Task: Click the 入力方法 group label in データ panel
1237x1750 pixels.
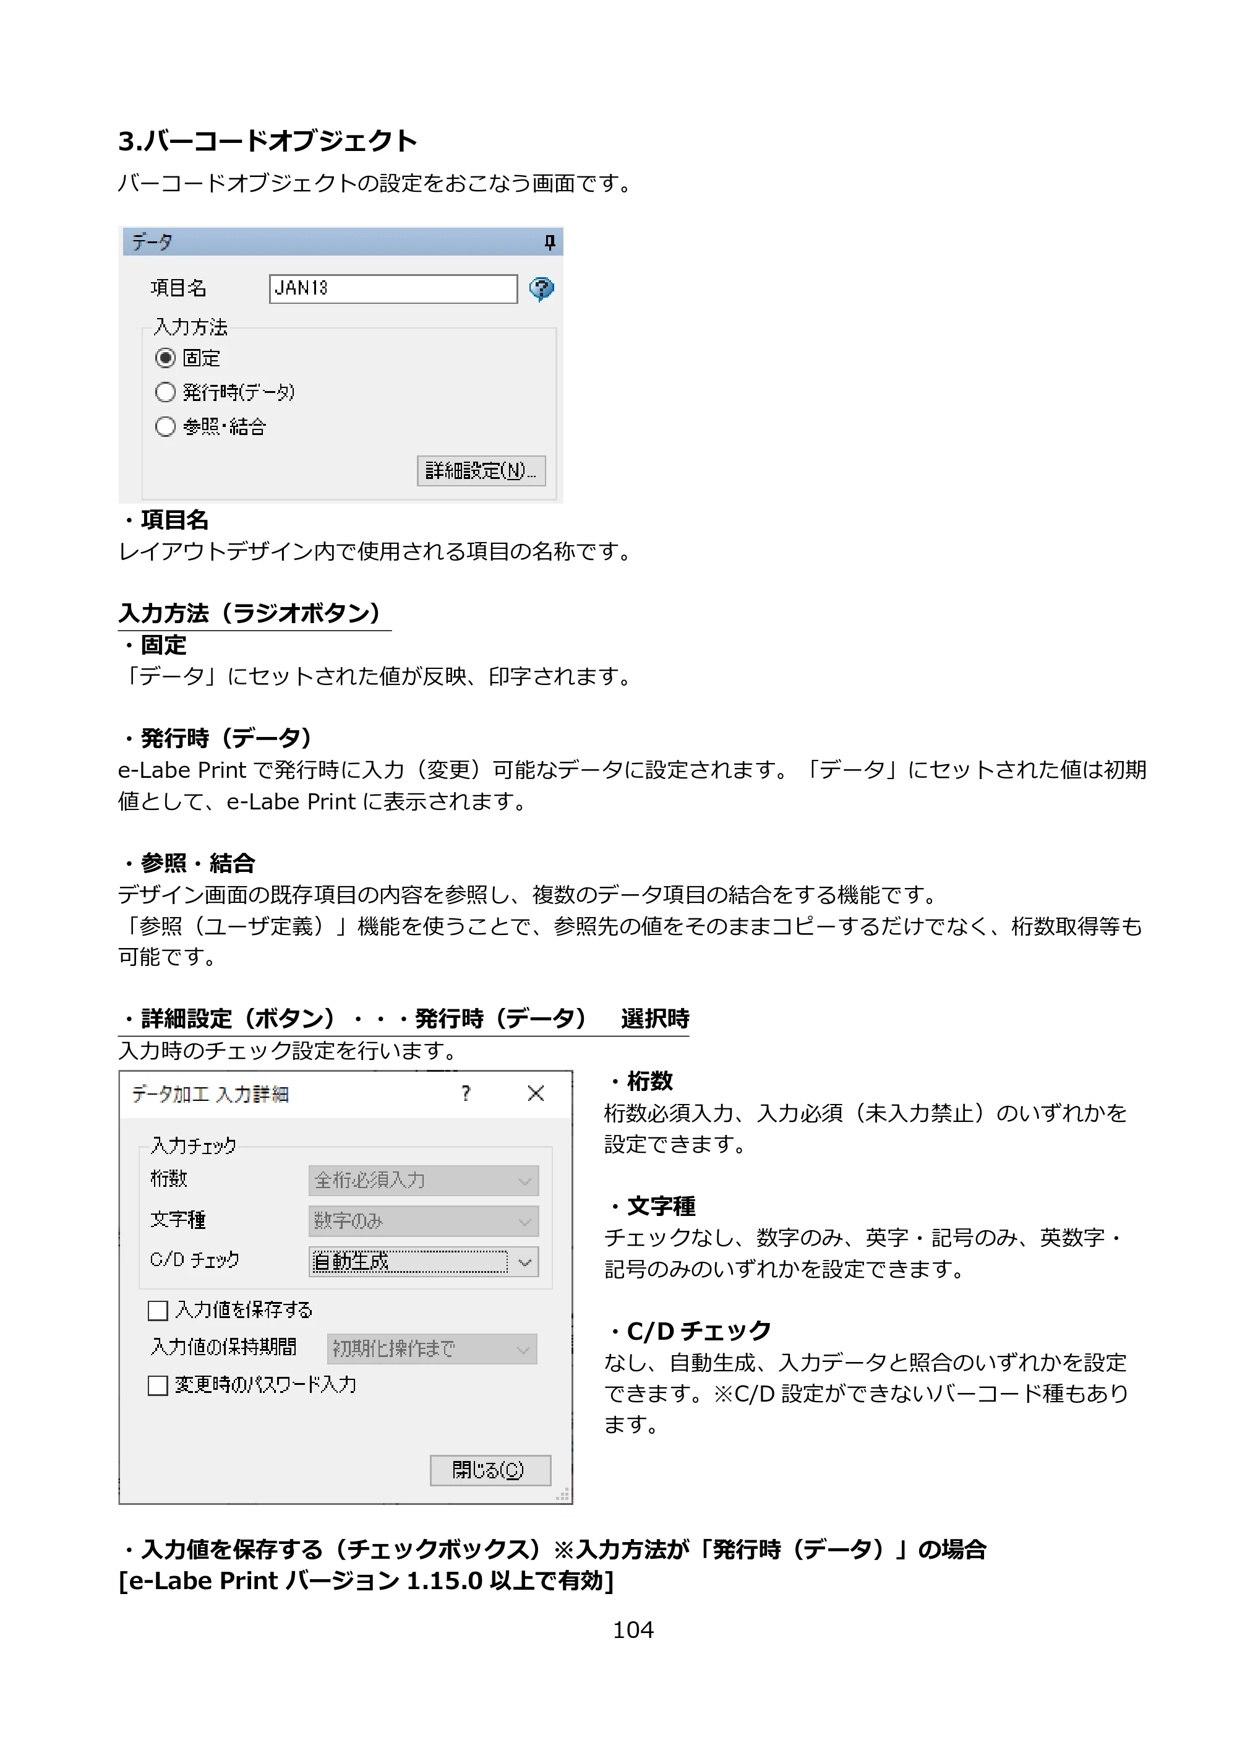Action: [x=190, y=327]
